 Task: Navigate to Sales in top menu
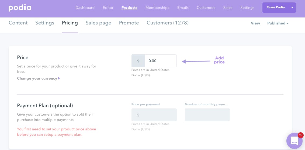(x=228, y=8)
